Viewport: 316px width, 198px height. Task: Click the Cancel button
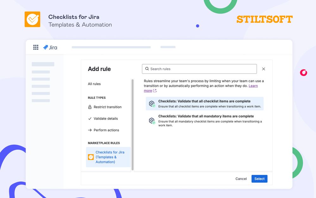(241, 179)
